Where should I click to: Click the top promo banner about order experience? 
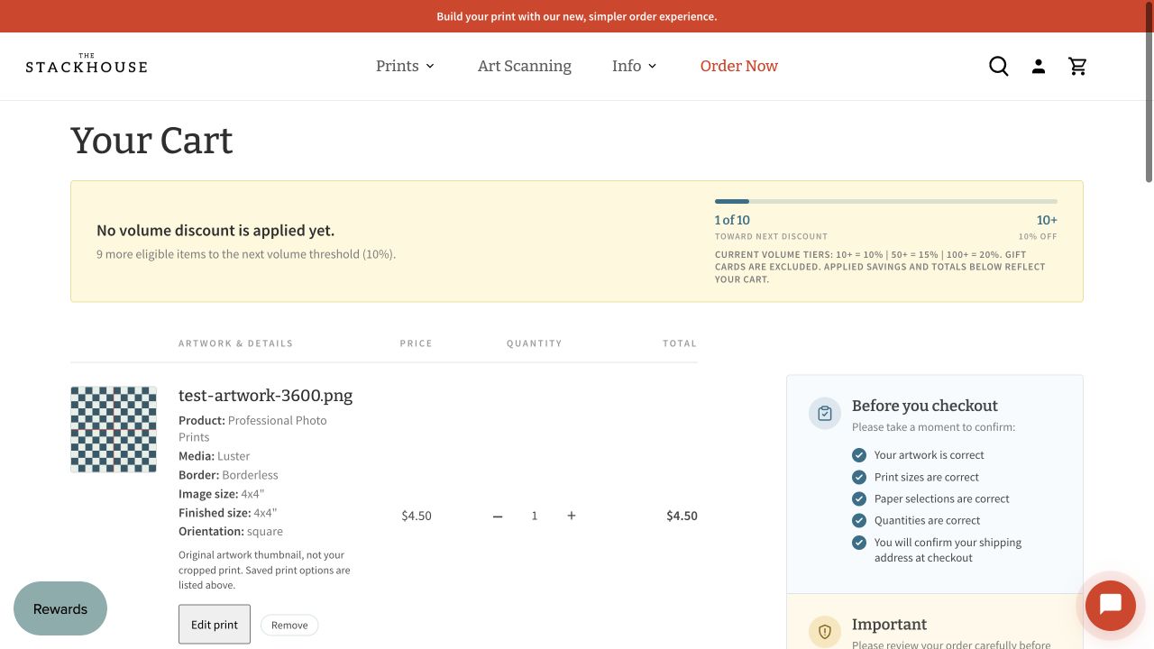click(x=577, y=16)
